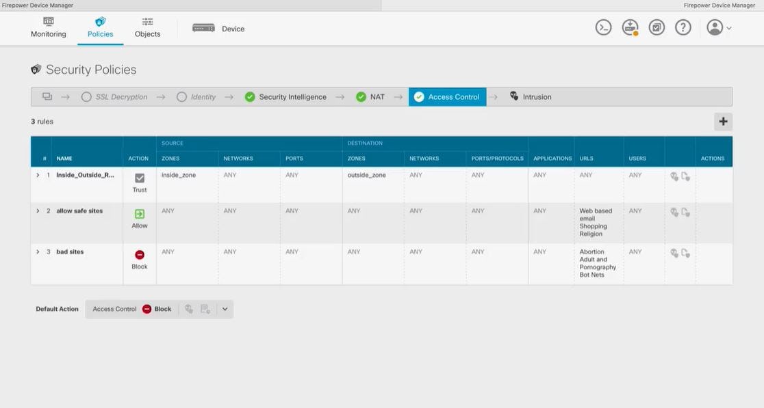Screen dimensions: 764x408
Task: Expand the Inside_Outside_R rule row
Action: [38, 174]
